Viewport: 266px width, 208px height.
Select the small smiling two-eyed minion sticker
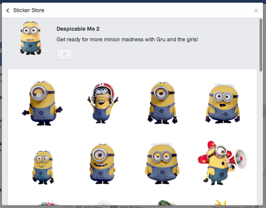[x=43, y=167]
